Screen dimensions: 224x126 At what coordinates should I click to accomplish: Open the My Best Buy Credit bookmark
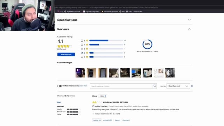73,12
